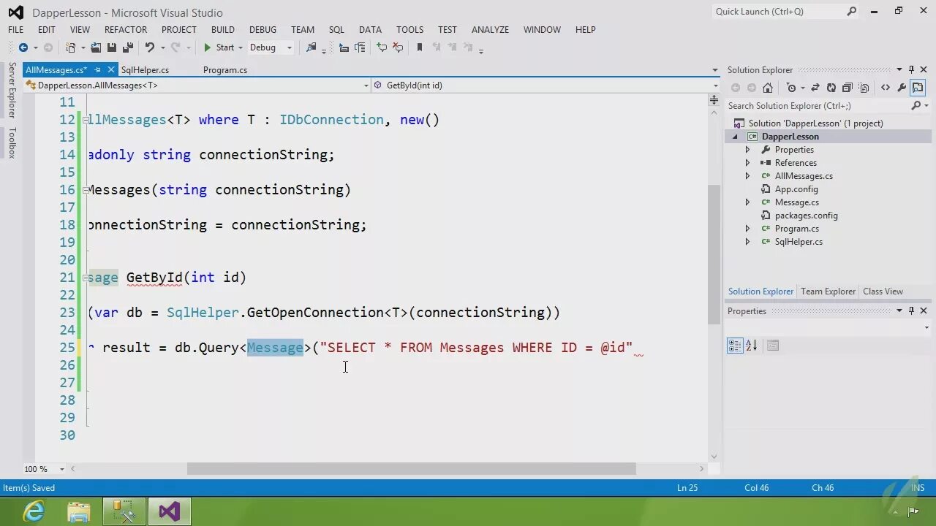Screen dimensions: 936x526
Task: Open the TOOLS menu
Action: click(x=409, y=30)
